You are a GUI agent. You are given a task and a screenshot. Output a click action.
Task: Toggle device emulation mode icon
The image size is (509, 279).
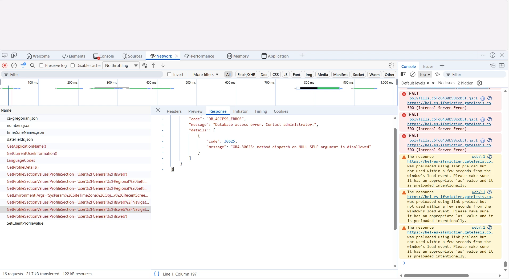point(14,55)
